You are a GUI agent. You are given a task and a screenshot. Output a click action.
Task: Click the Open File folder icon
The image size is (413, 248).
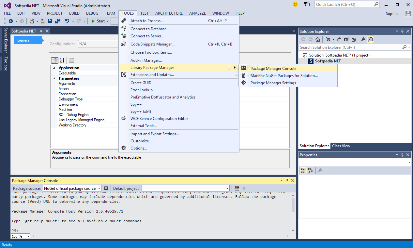(x=43, y=21)
